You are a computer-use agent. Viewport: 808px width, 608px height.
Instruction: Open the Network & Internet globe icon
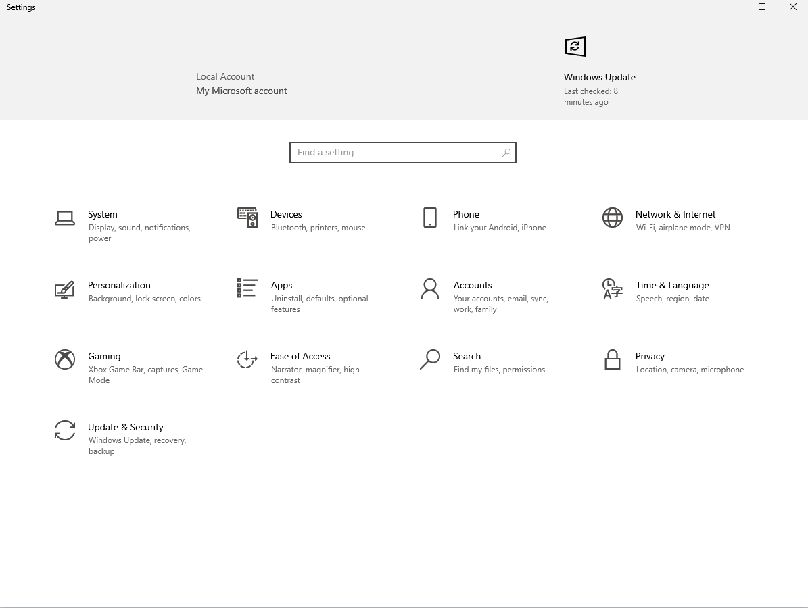[612, 218]
